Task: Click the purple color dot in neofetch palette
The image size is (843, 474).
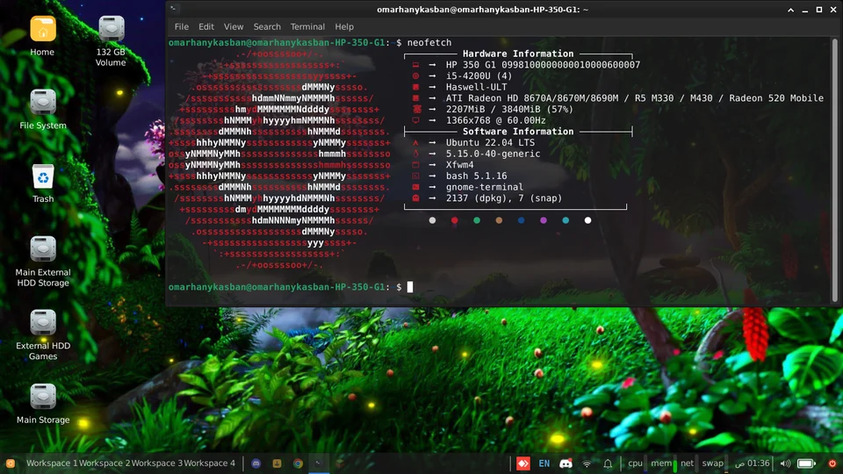Action: coord(543,220)
